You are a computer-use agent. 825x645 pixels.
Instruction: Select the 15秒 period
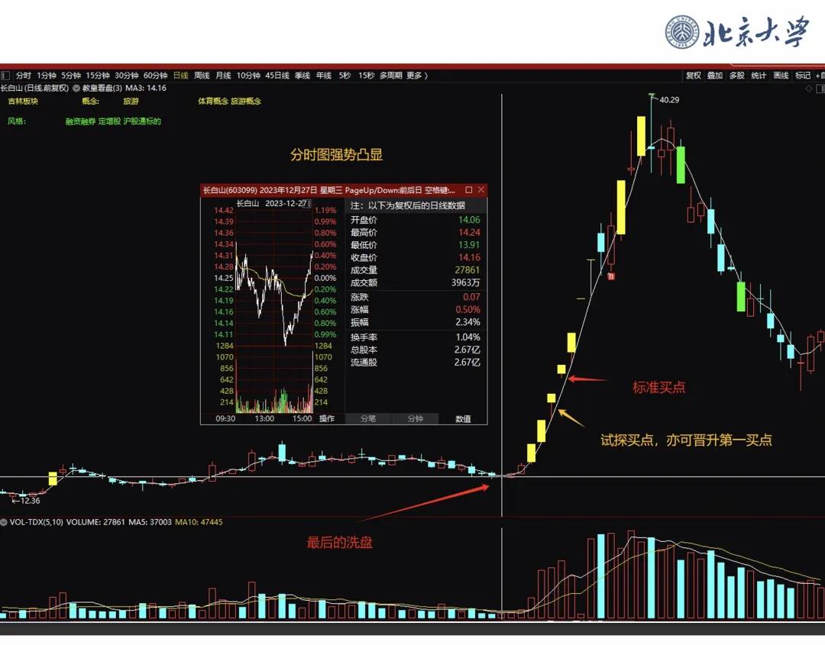tap(366, 76)
